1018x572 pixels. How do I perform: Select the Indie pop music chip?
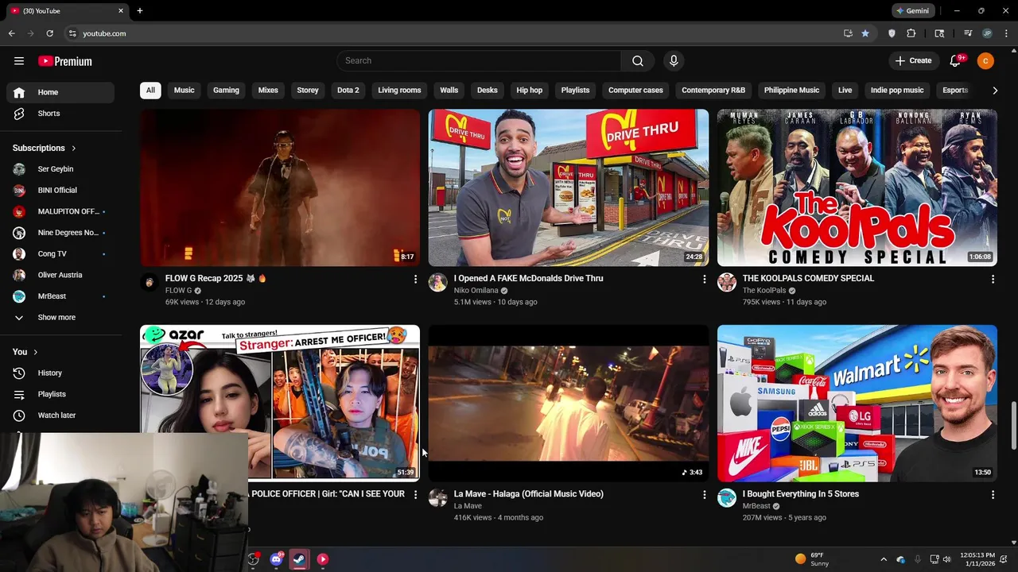pyautogui.click(x=897, y=91)
